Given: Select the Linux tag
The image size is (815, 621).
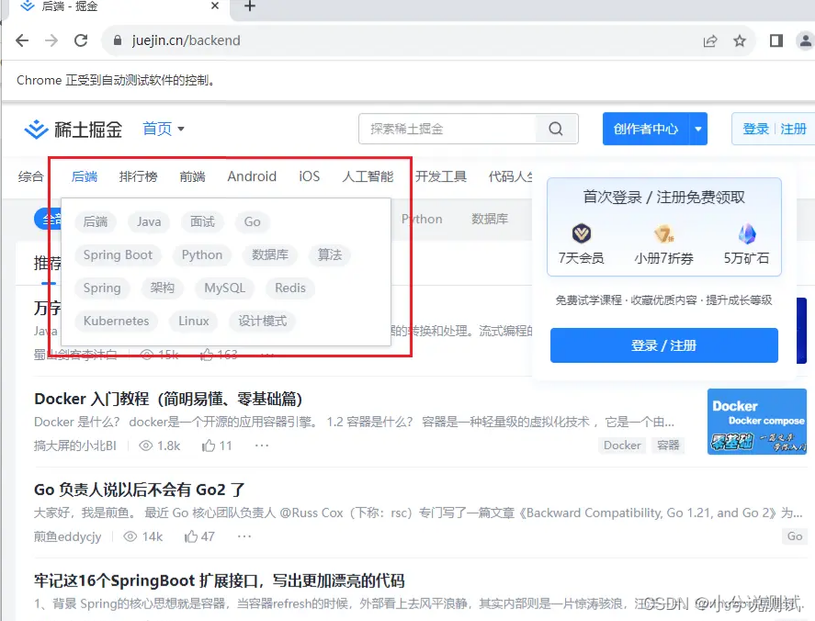Looking at the screenshot, I should [x=193, y=322].
